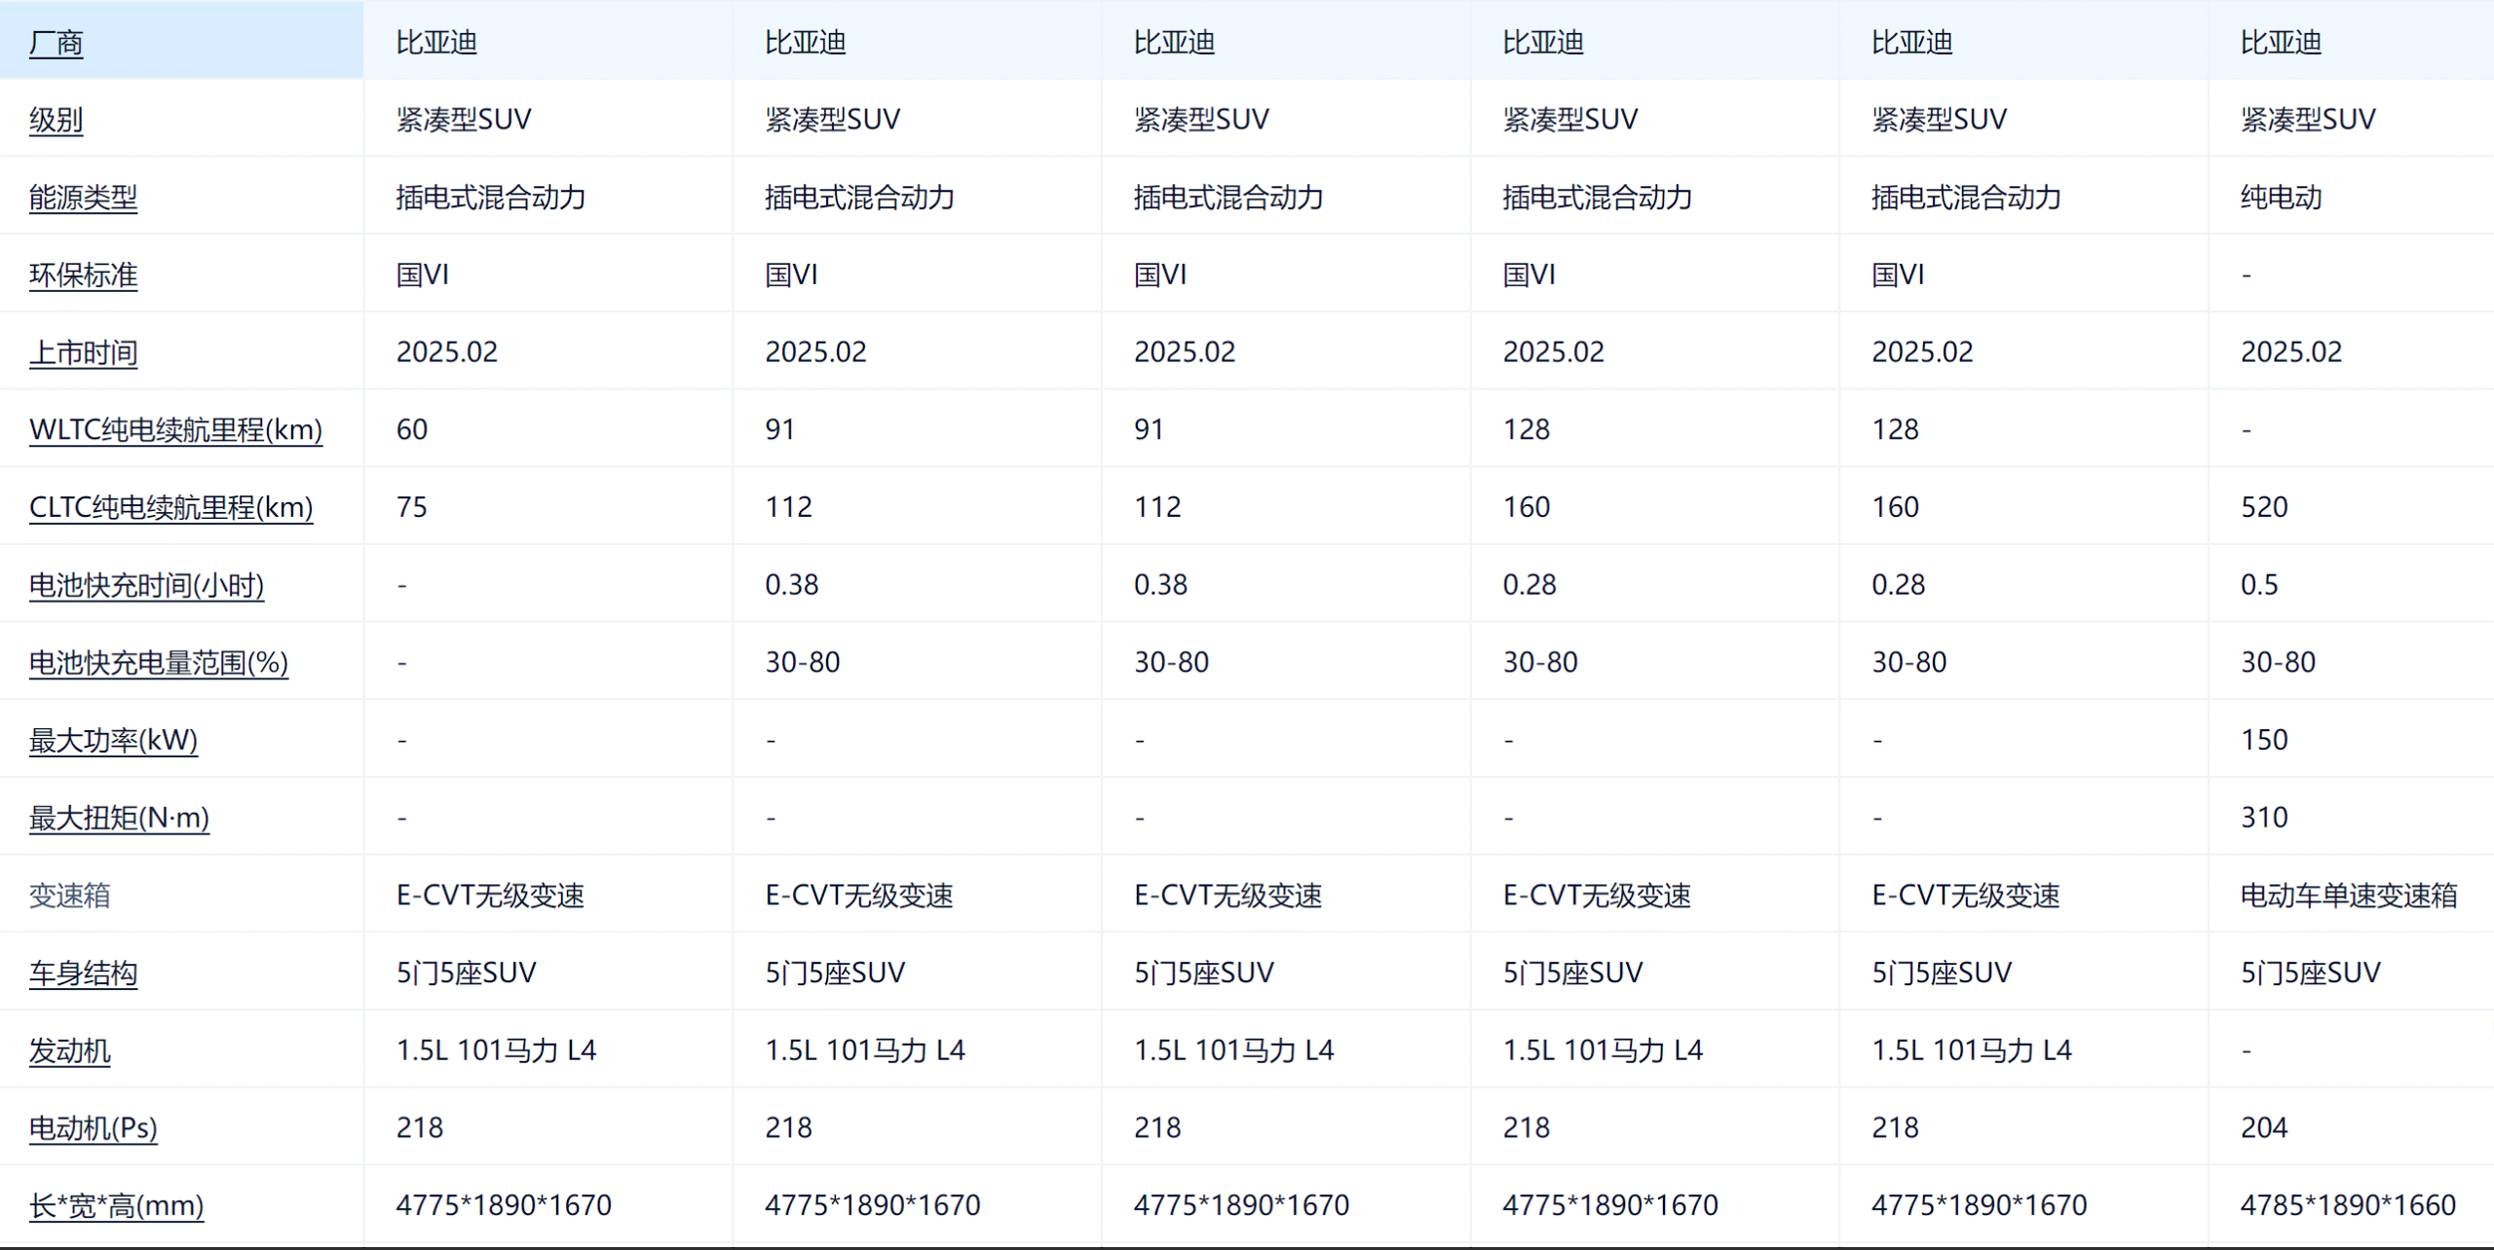2494x1250 pixels.
Task: Select the first column 5门5座SUV cell
Action: click(466, 974)
